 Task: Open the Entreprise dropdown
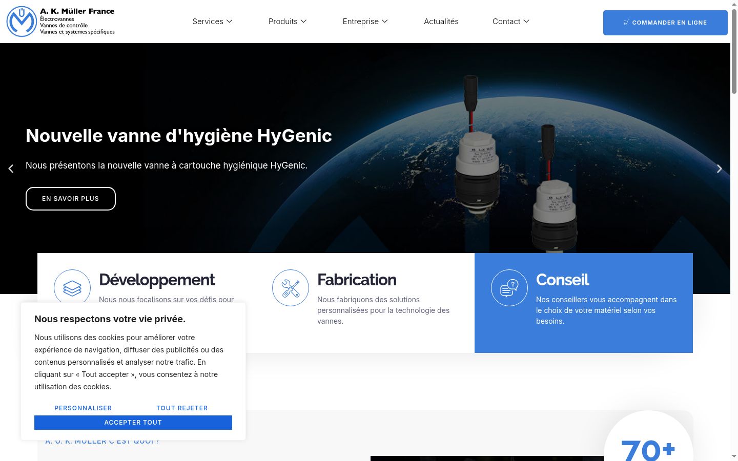365,22
